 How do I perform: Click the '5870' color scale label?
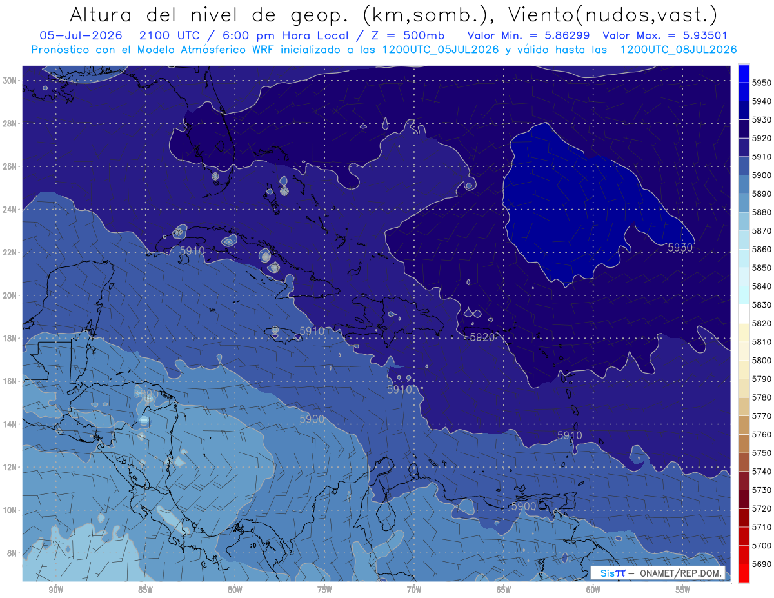pos(762,231)
